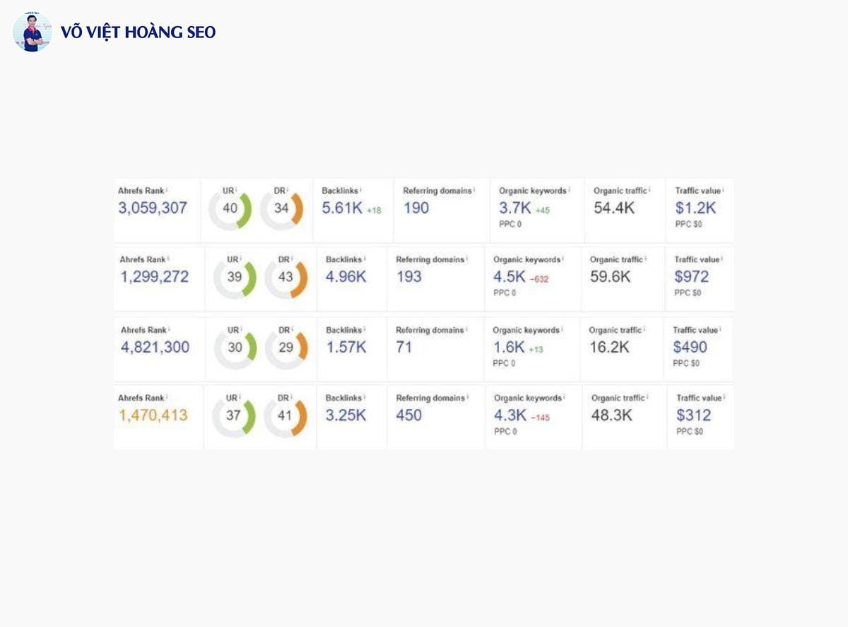Open the 450 referring domains count
Viewport: 848px width, 627px height.
408,415
